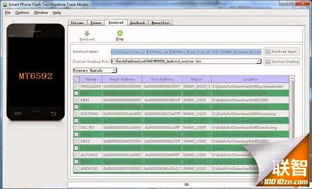312x189 pixels.
Task: Click end address 0x000000000001f097
Action: point(162,86)
